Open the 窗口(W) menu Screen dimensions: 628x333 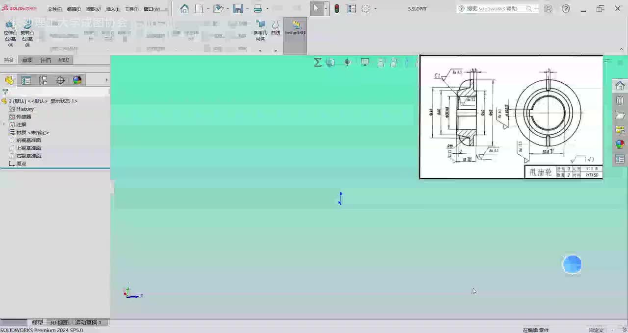pos(152,9)
